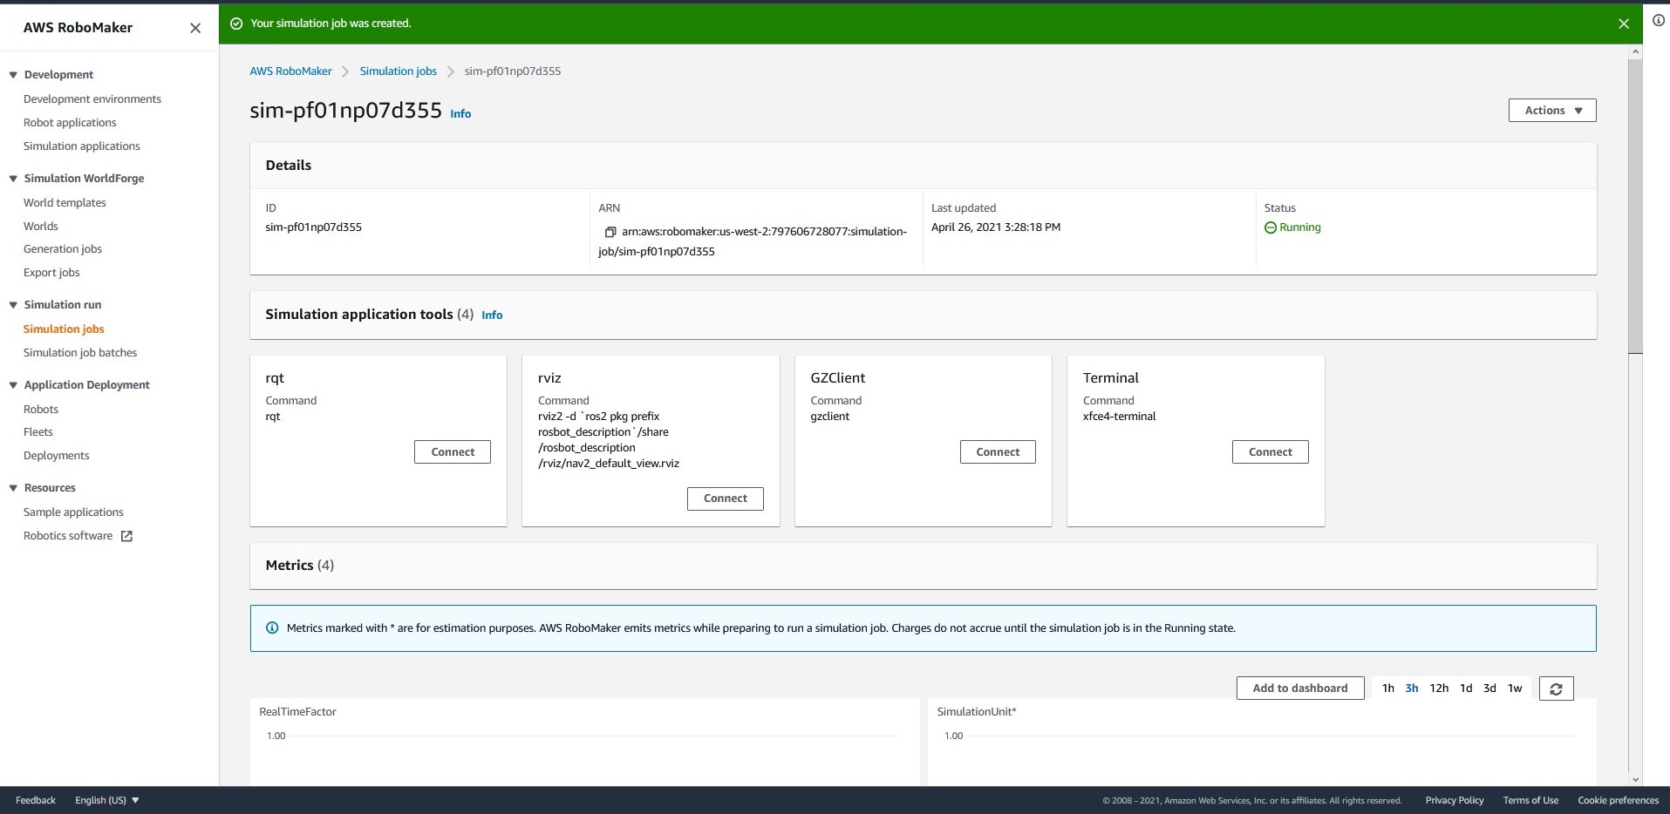Open Info link for Simulation application tools
The width and height of the screenshot is (1670, 814).
(x=492, y=315)
